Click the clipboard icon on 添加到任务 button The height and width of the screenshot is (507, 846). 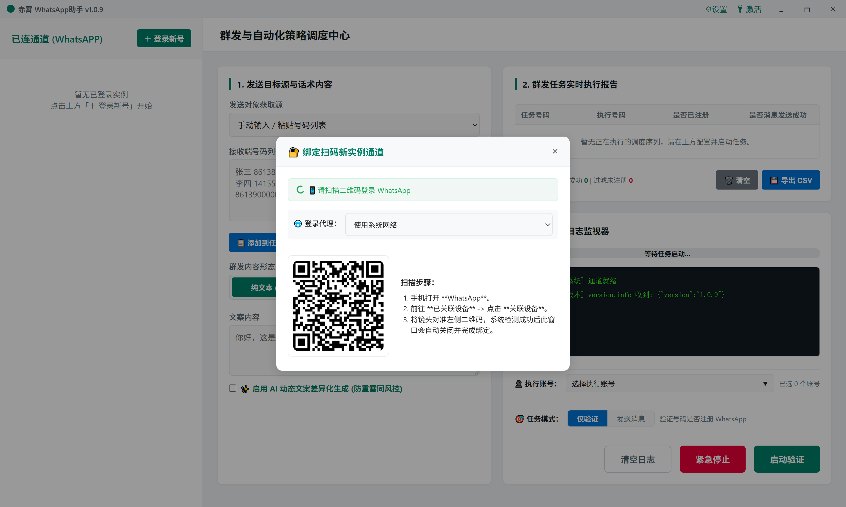click(x=241, y=243)
